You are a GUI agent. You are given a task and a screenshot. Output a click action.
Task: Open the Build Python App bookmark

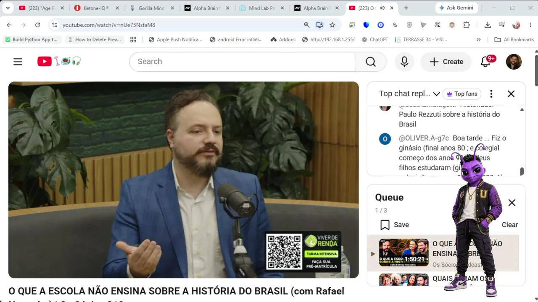[x=32, y=39]
